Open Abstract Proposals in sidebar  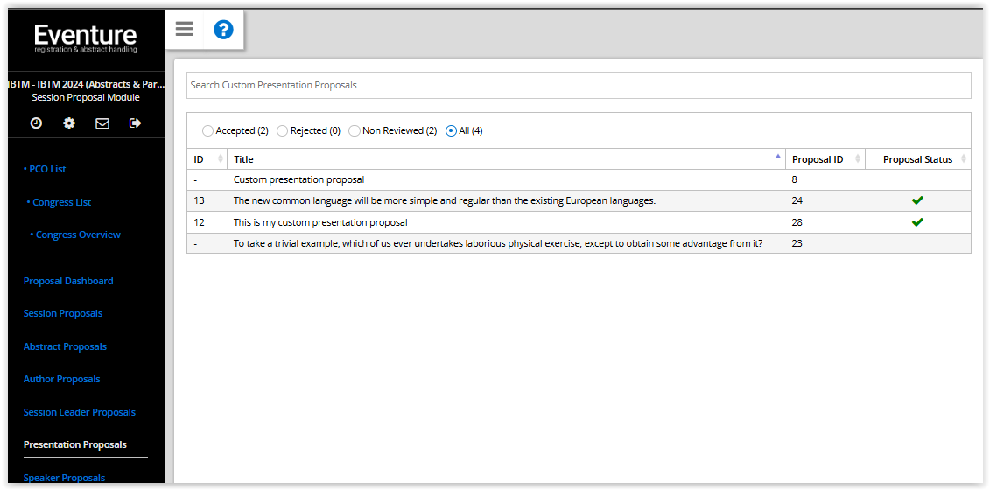65,346
